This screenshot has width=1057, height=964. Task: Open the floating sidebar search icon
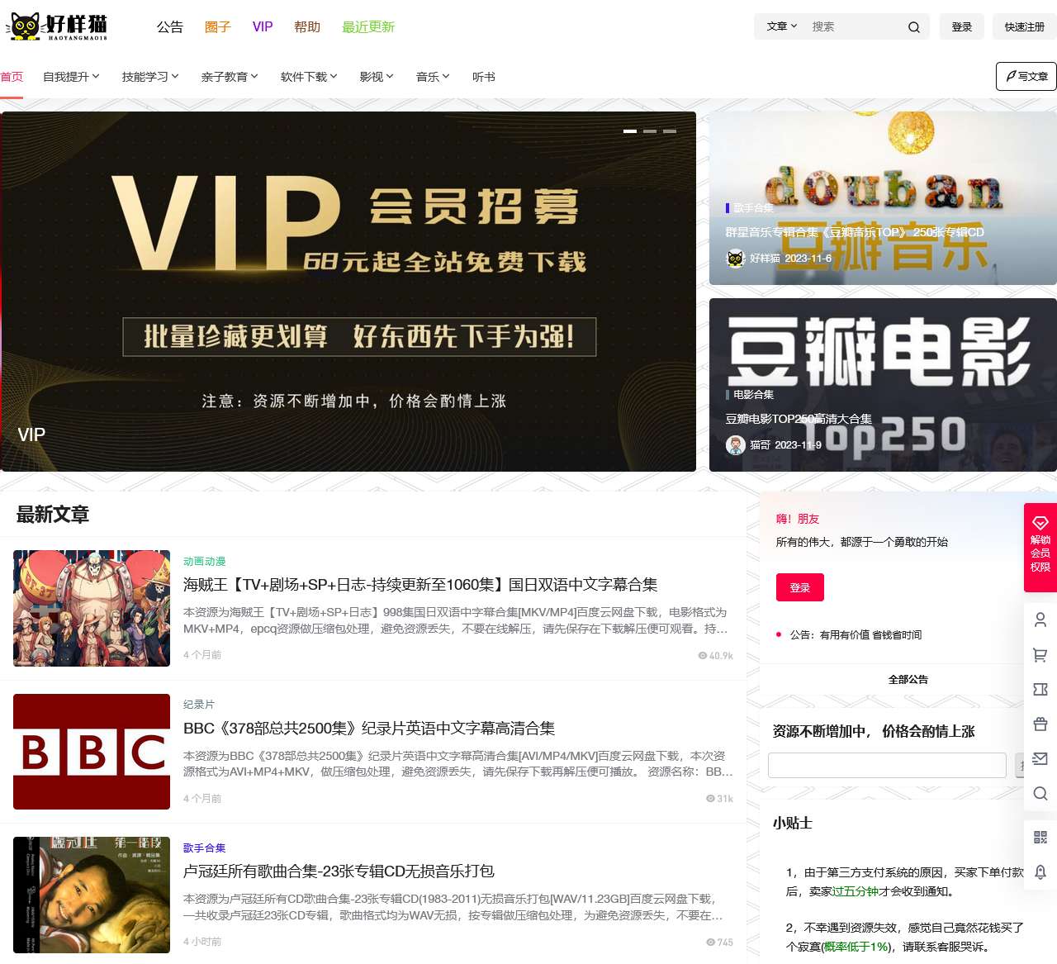(1040, 793)
